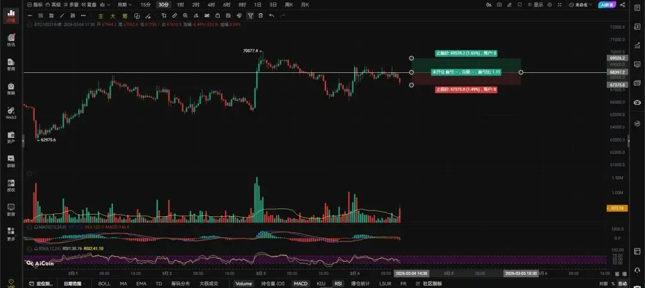Open the 周期 period dropdown
645x288 pixels.
click(x=125, y=5)
